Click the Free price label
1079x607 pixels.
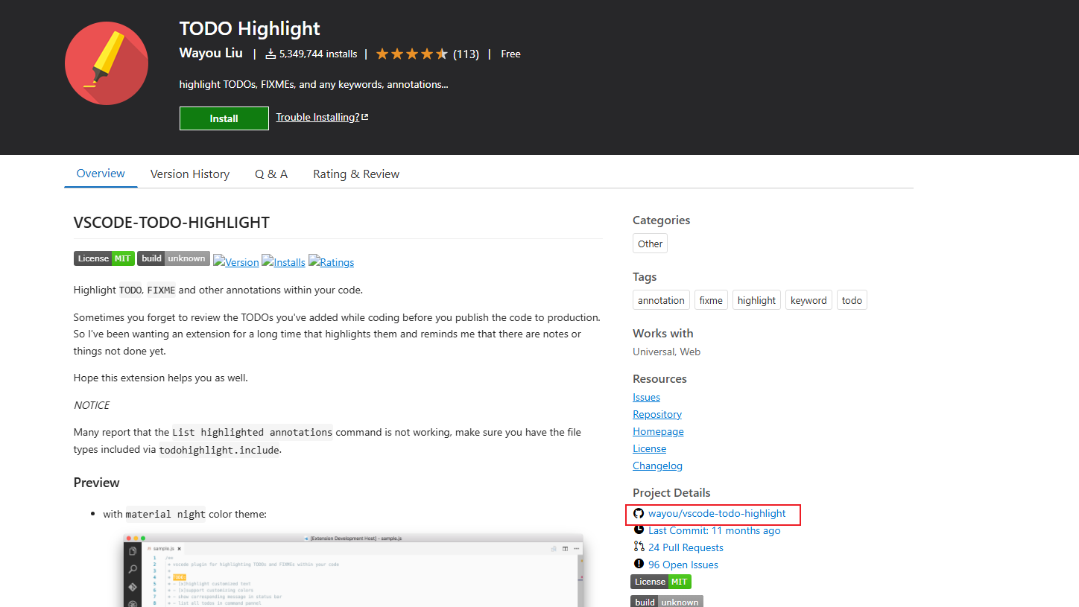point(510,54)
